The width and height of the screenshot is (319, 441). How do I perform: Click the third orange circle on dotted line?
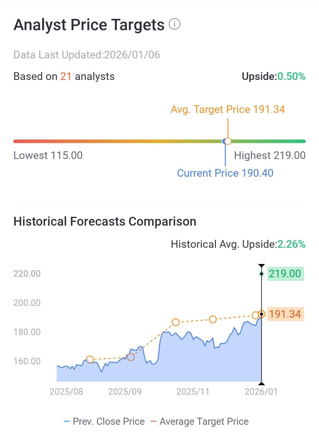coord(176,322)
